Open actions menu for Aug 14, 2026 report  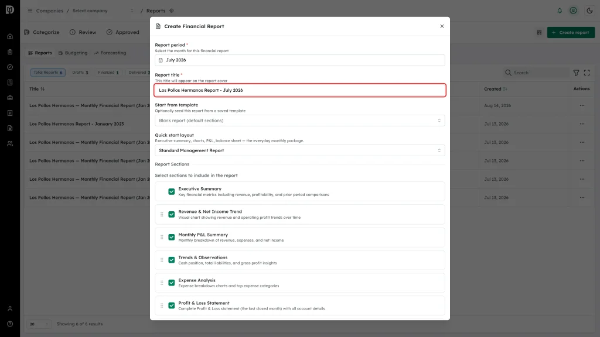coord(582,105)
